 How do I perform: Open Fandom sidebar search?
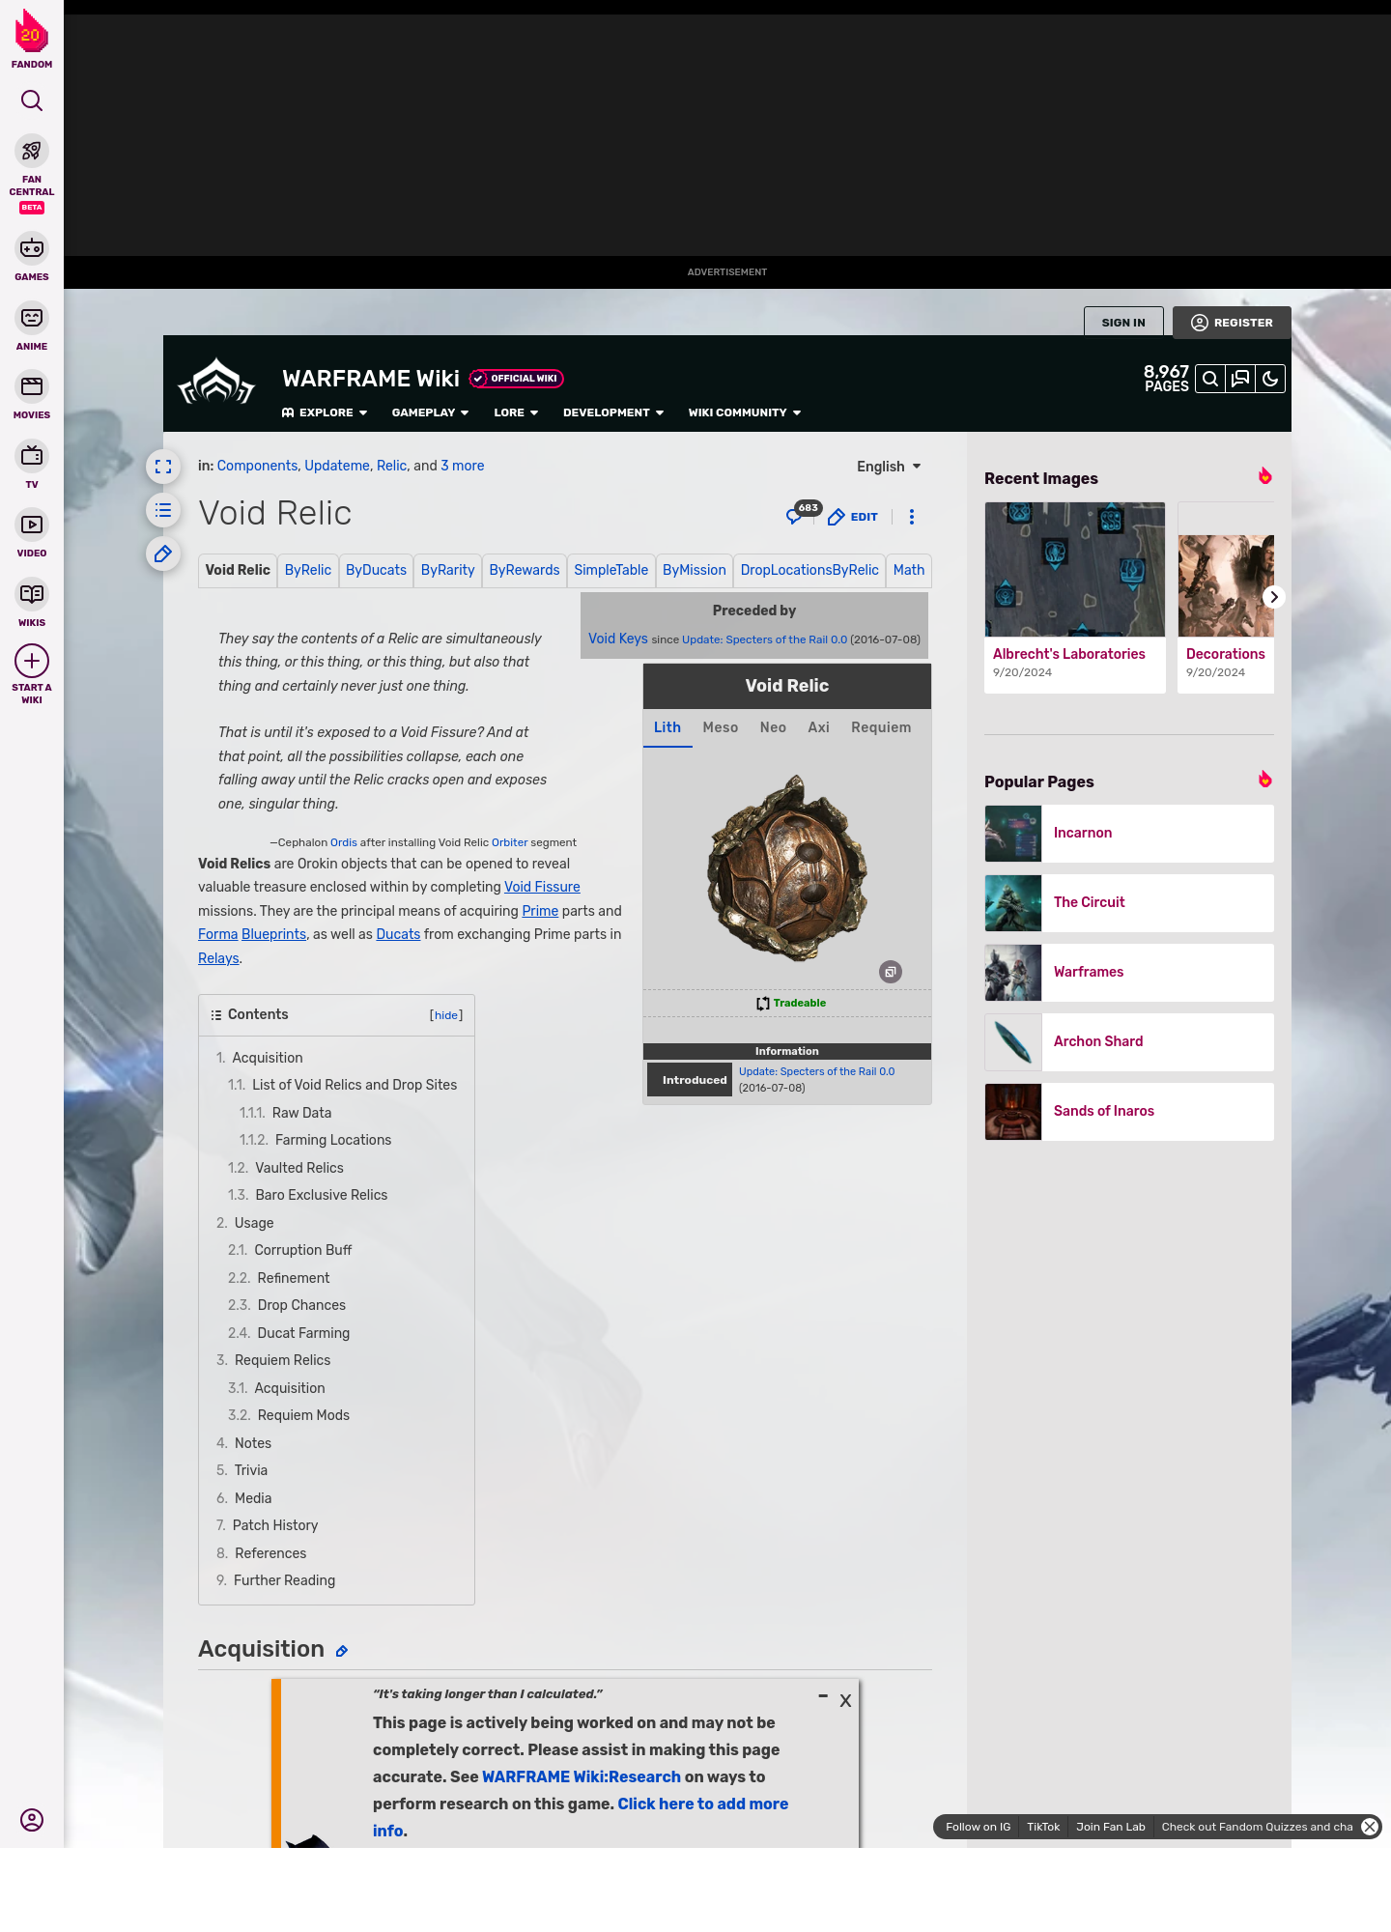(32, 100)
